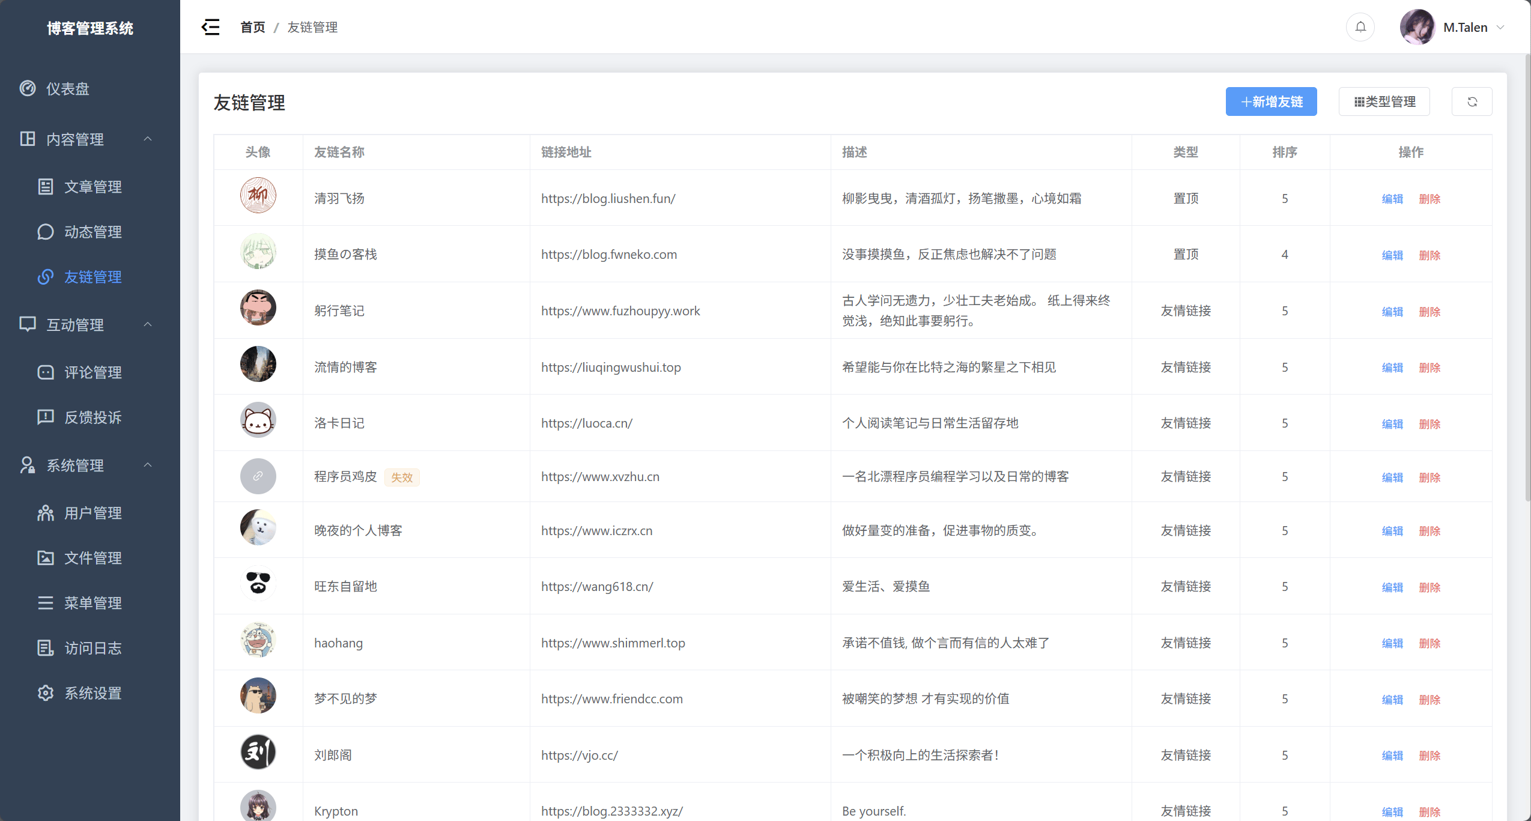
Task: Select the 文章管理 article icon
Action: coord(46,186)
